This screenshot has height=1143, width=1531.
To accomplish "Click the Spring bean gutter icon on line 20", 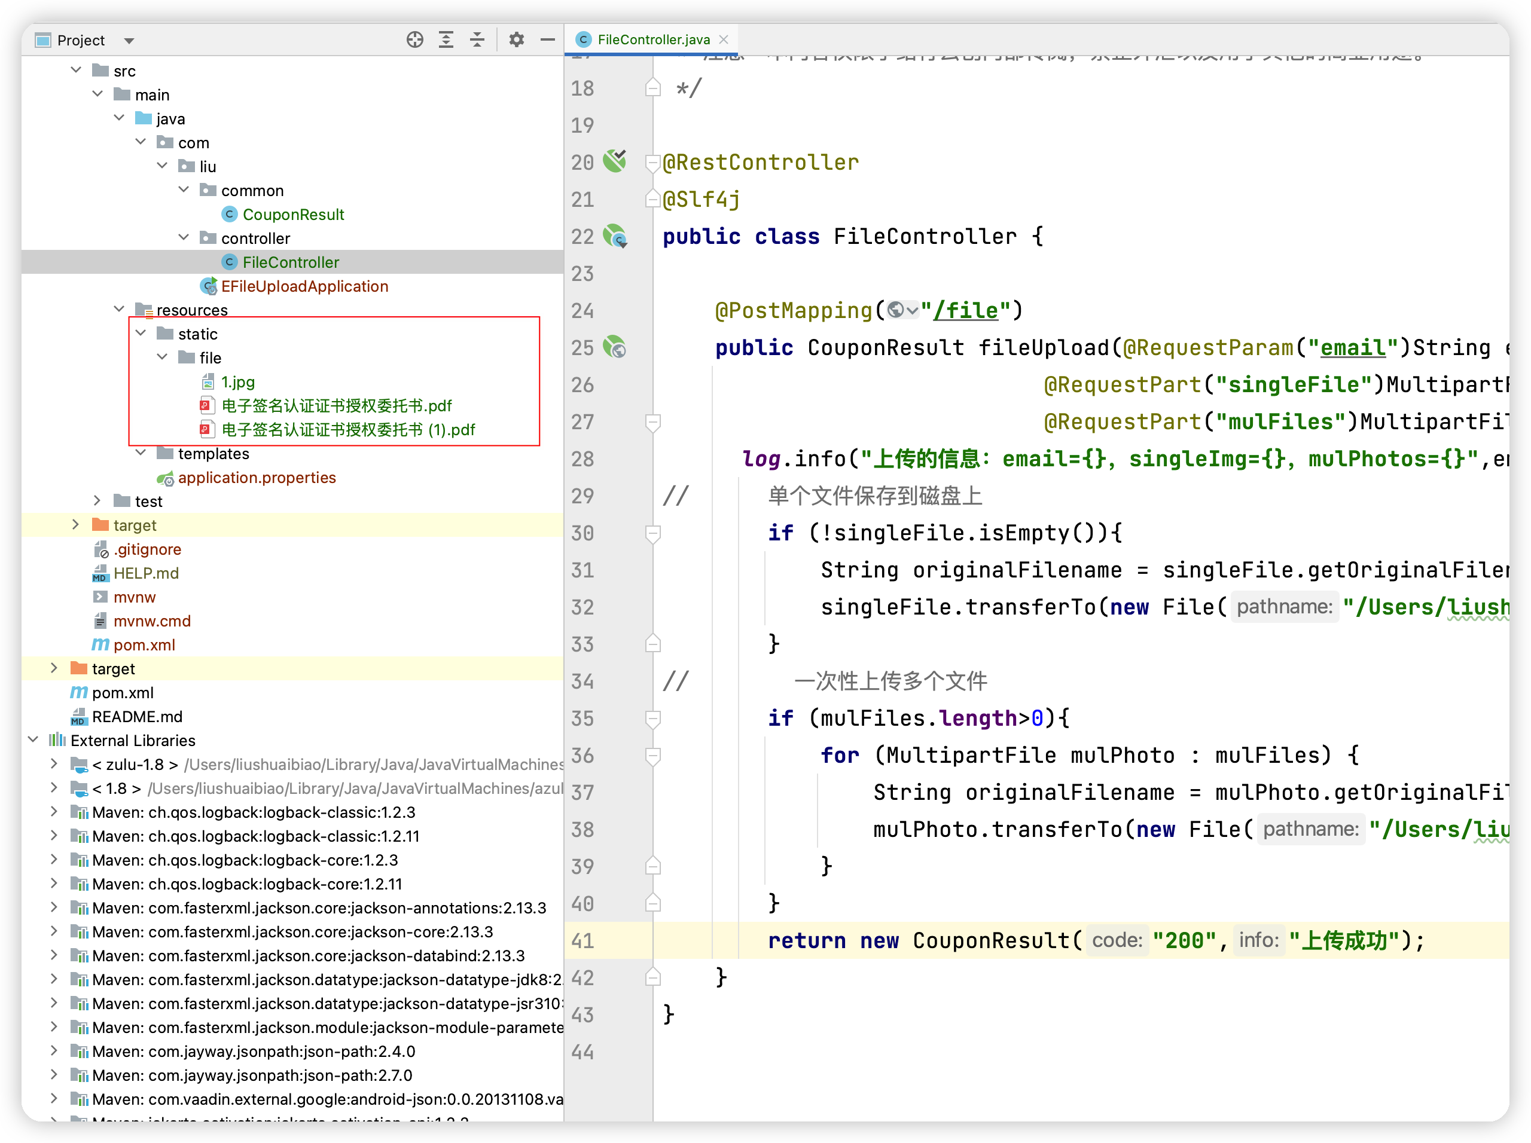I will click(x=615, y=161).
